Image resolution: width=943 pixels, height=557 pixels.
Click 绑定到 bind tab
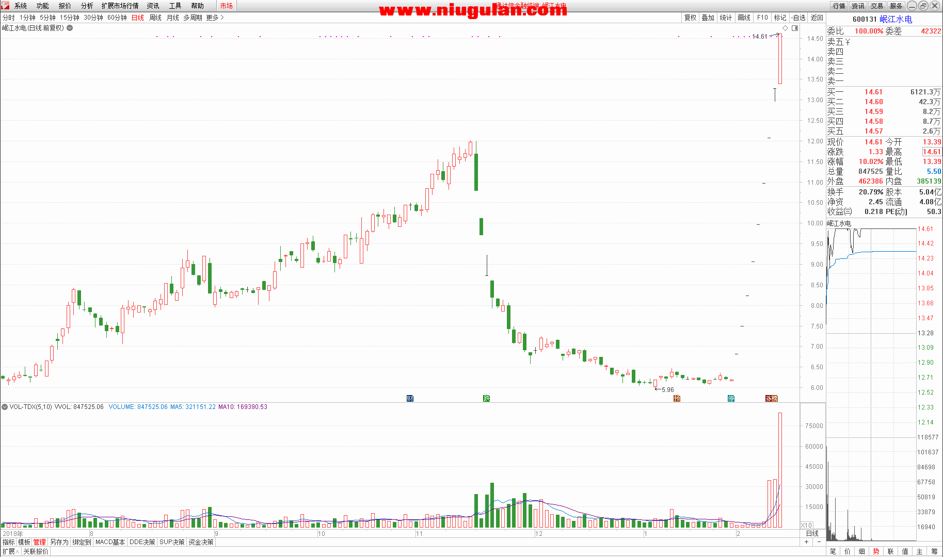coord(82,542)
